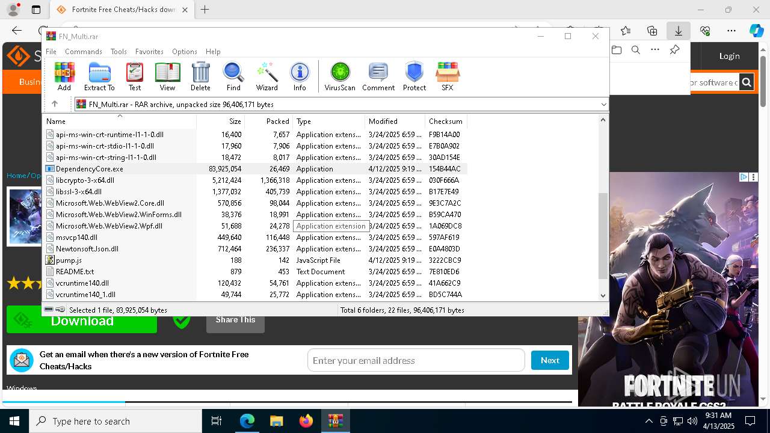The height and width of the screenshot is (433, 770).
Task: Click the SFX toolbar icon
Action: pos(447,76)
